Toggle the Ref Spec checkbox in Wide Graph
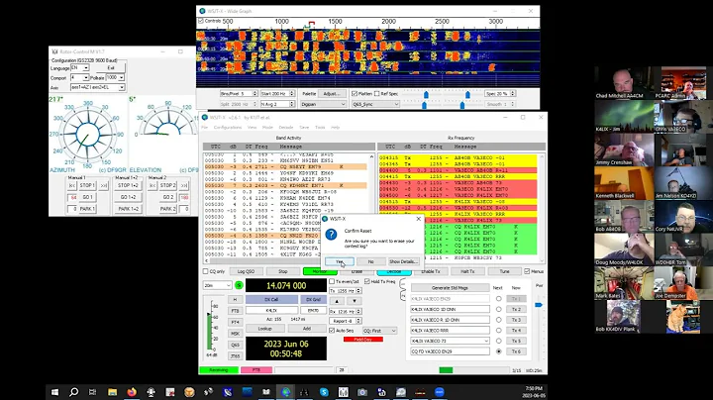The height and width of the screenshot is (400, 713). 377,94
